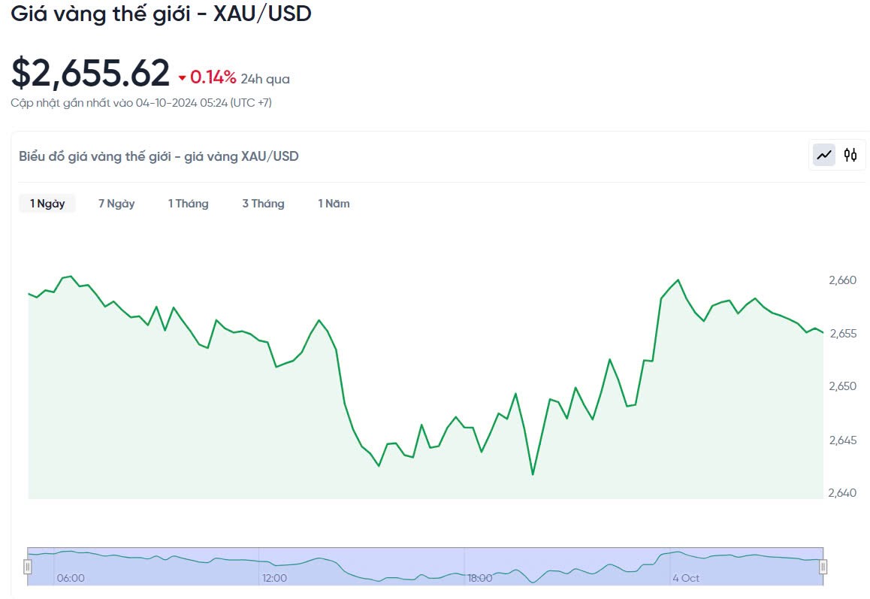The image size is (870, 599).
Task: Click the 18:00 marker in the navigator
Action: coord(480,578)
